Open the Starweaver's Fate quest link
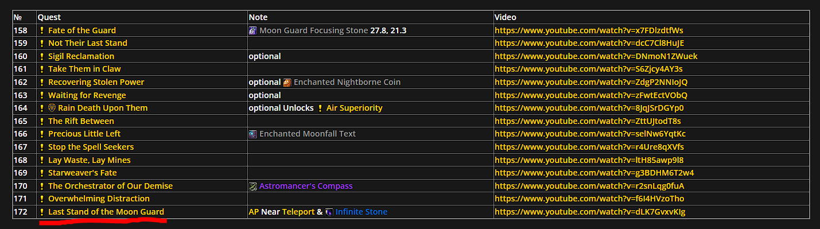Image resolution: width=820 pixels, height=229 pixels. pos(82,173)
